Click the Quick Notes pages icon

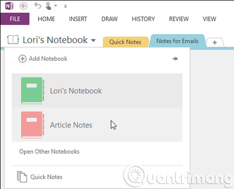[22, 177]
